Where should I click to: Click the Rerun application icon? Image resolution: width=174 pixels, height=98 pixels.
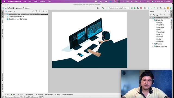(132, 8)
